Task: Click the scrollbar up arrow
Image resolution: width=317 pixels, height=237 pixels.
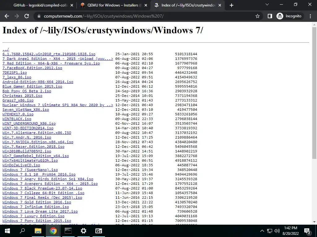Action: click(x=314, y=25)
